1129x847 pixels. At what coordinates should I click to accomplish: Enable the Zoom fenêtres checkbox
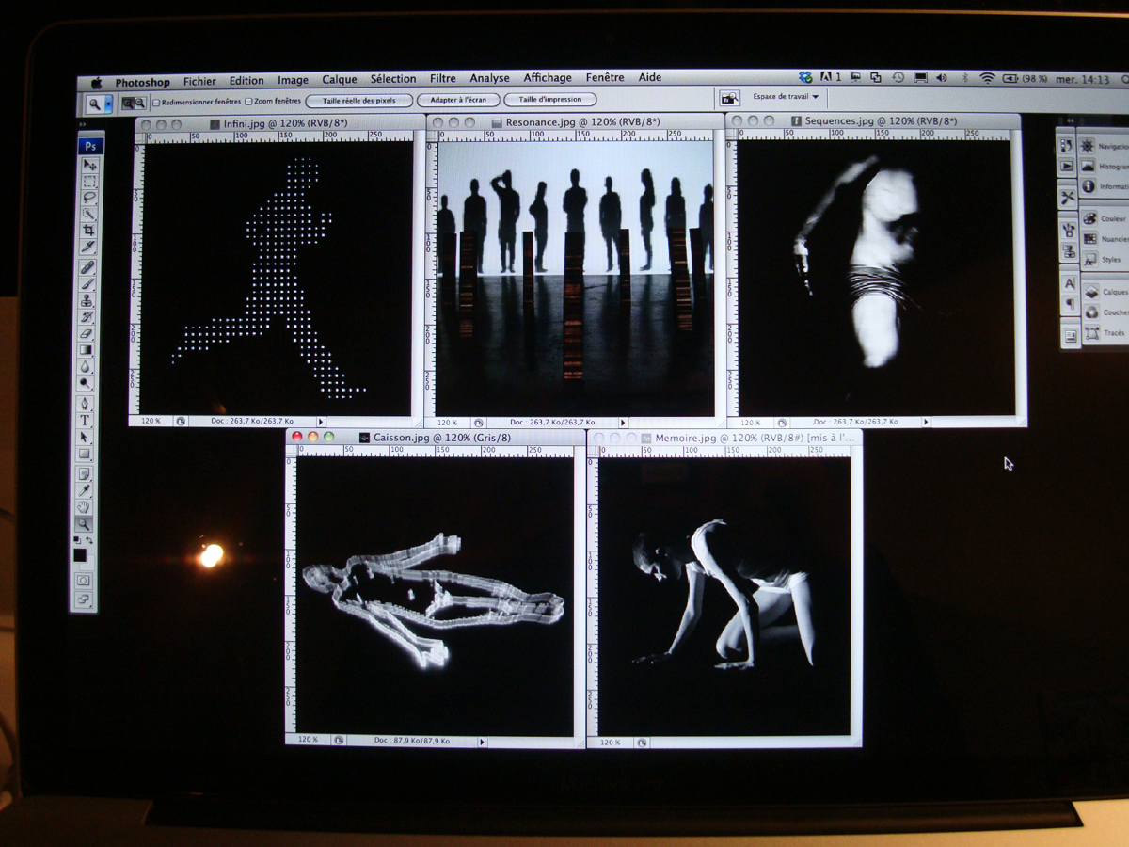(248, 101)
